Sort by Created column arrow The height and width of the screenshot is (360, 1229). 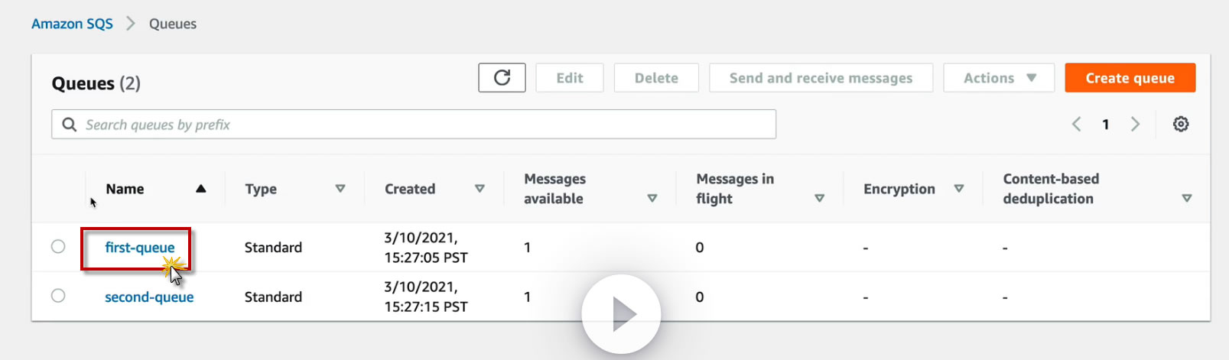(480, 189)
